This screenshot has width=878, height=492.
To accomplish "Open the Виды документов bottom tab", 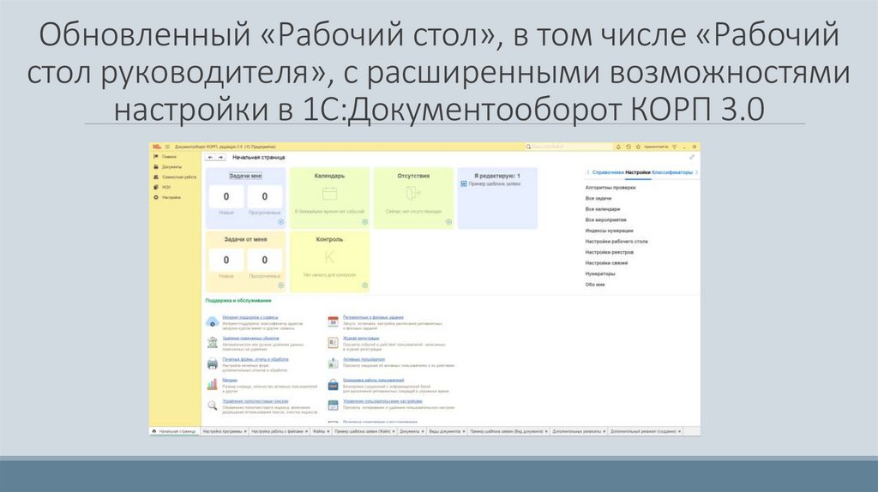I will (x=447, y=431).
